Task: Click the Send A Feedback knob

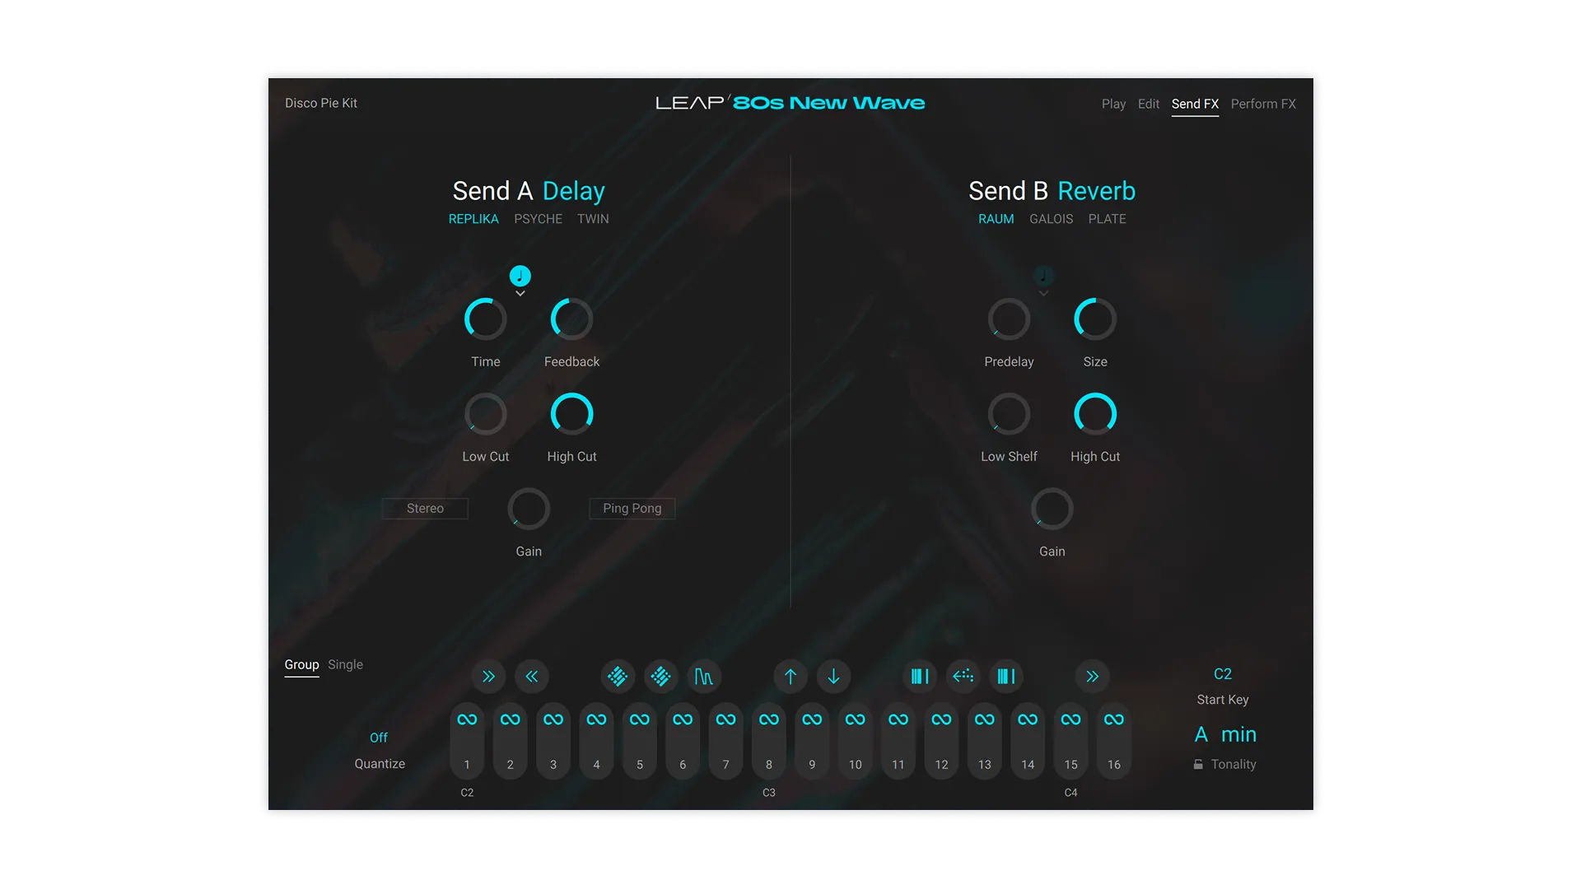Action: (571, 319)
